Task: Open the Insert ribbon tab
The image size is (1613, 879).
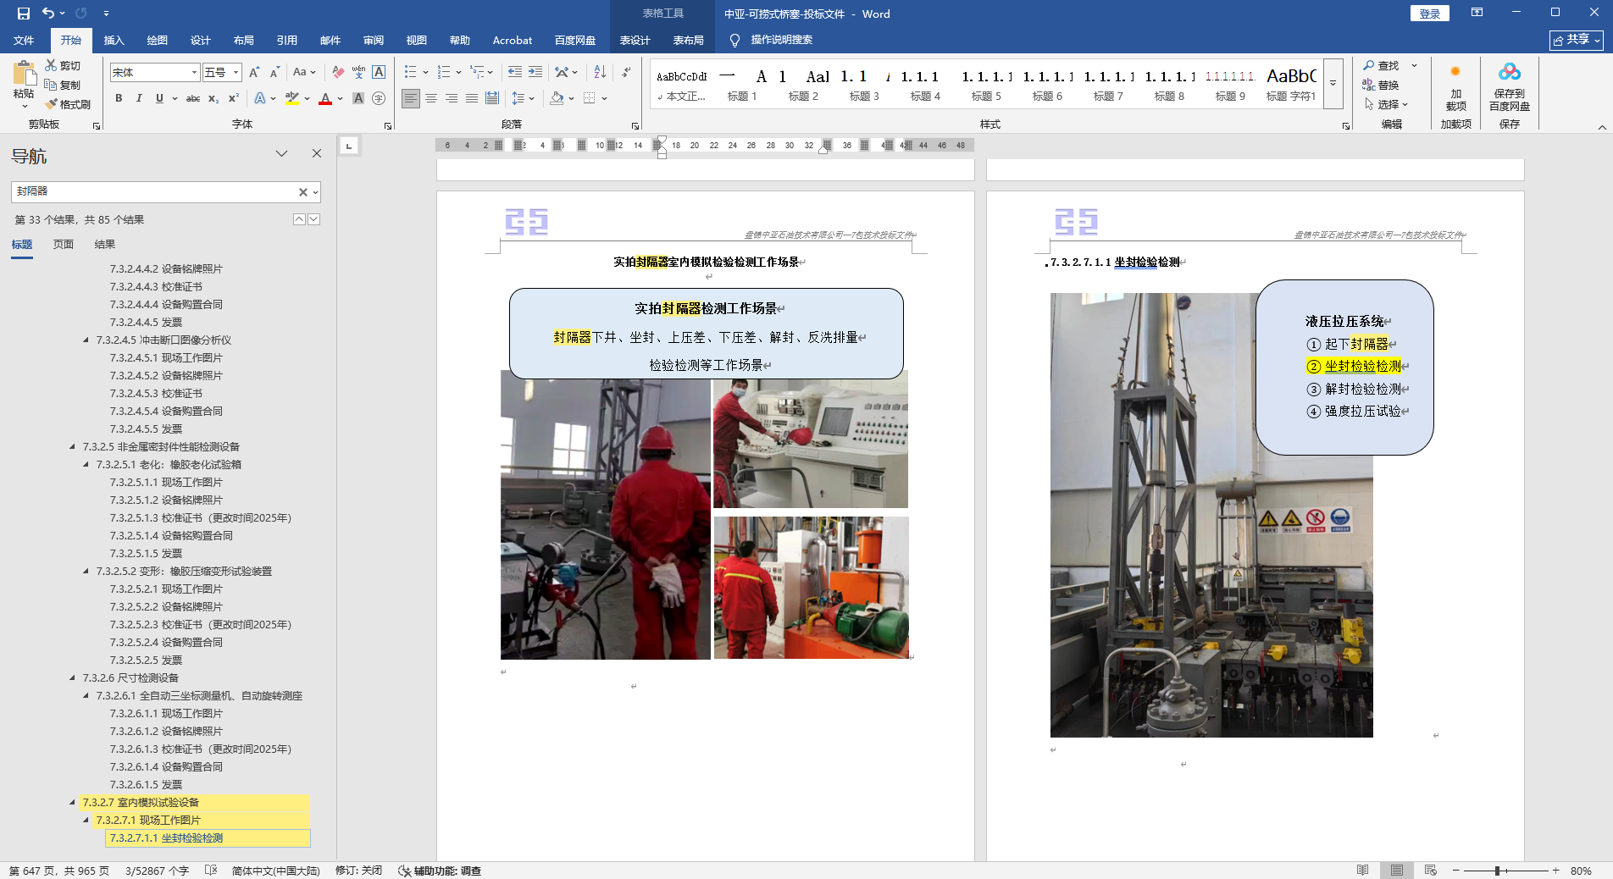Action: pos(114,40)
